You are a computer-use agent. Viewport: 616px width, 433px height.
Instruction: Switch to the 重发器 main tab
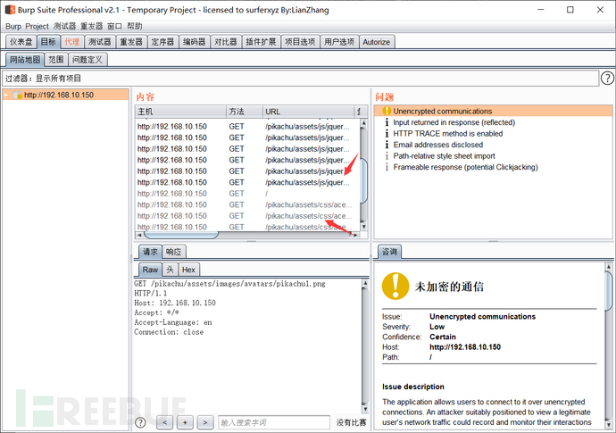pyautogui.click(x=131, y=42)
